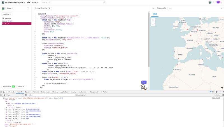Collapse the logged object root in console
The height and width of the screenshot is (127, 224).
2,98
